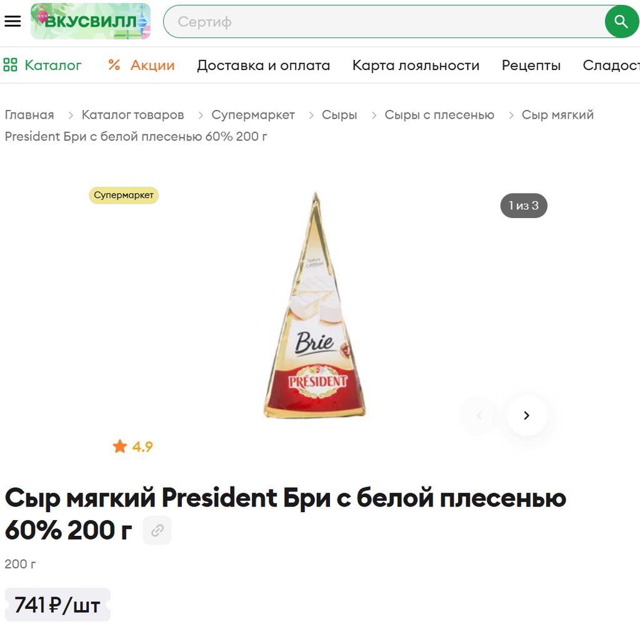Open Рецепты menu item
640x627 pixels.
[531, 66]
